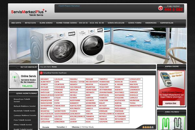Select KÜÇÜKÇEKMECE district link

[77, 116]
